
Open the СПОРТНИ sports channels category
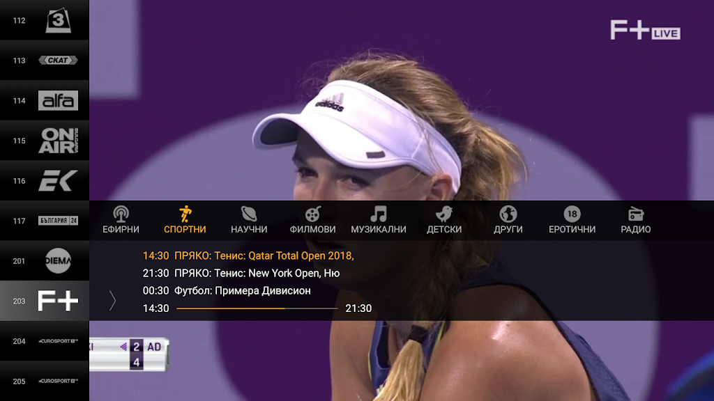coord(185,220)
